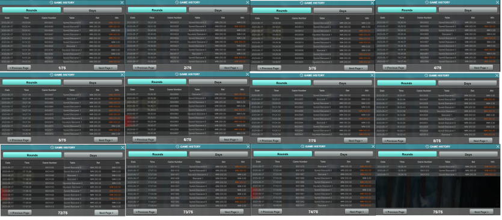
Task: Click Previous Page on the 8/75 panel
Action: pyautogui.click(x=394, y=141)
